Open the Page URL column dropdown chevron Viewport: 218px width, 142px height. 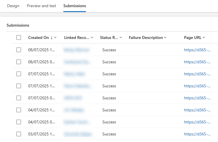tap(204, 38)
